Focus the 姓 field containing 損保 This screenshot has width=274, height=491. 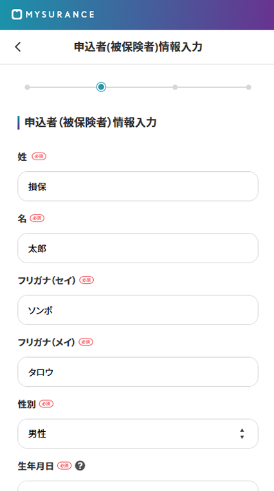point(138,187)
